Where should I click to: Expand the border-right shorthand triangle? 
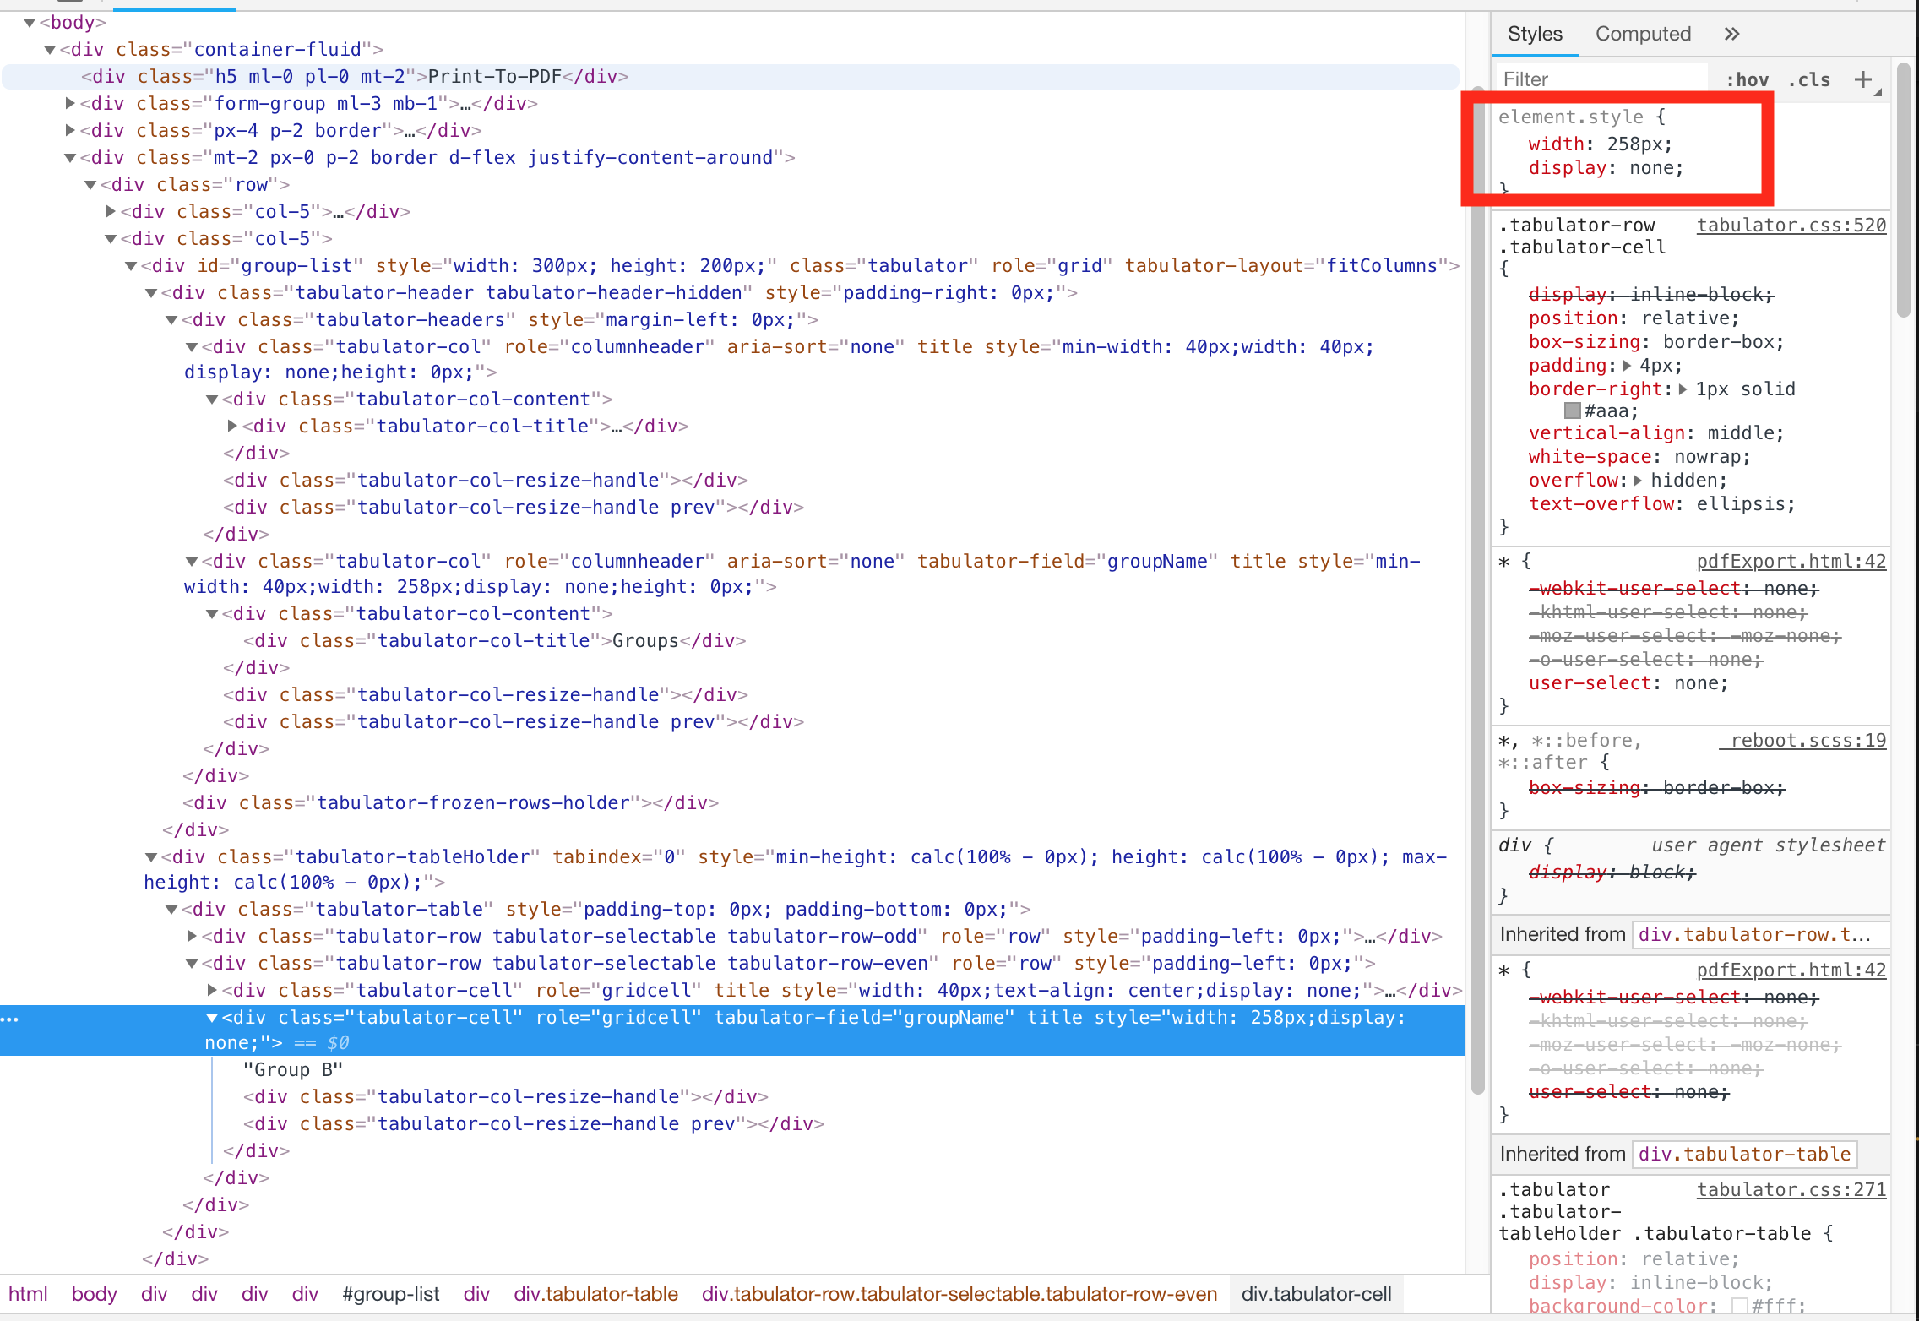[1683, 389]
